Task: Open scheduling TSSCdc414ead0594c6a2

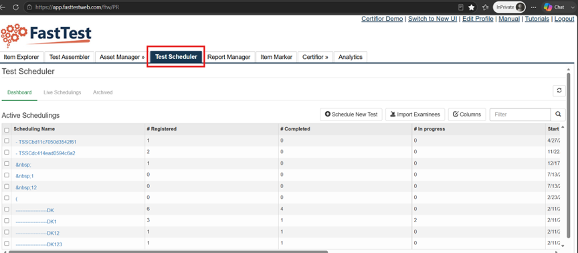Action: 45,153
